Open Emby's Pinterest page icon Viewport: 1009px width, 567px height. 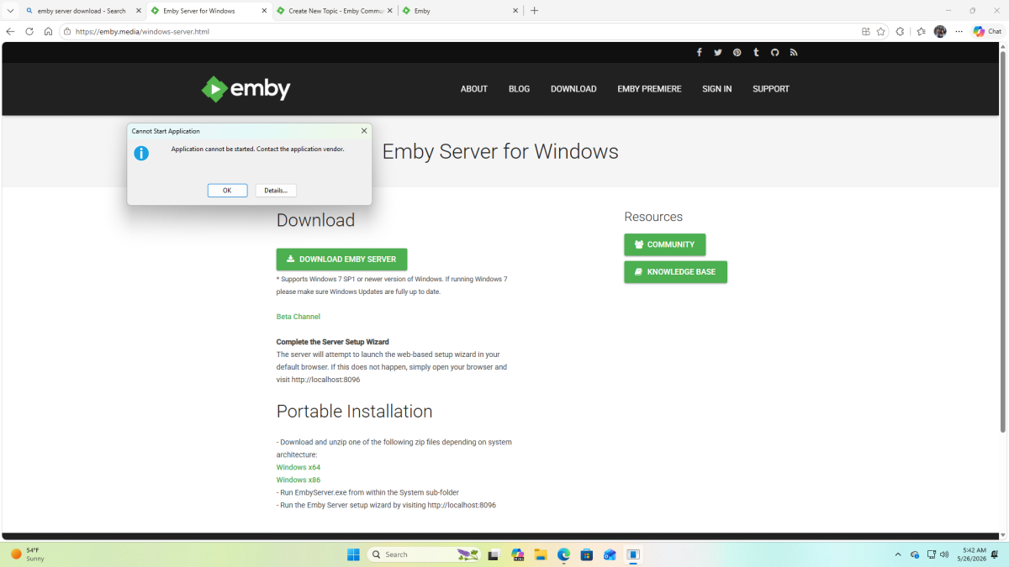point(737,52)
